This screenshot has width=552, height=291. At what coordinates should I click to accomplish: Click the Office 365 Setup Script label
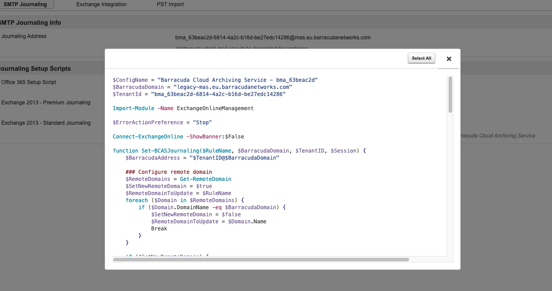[x=29, y=82]
